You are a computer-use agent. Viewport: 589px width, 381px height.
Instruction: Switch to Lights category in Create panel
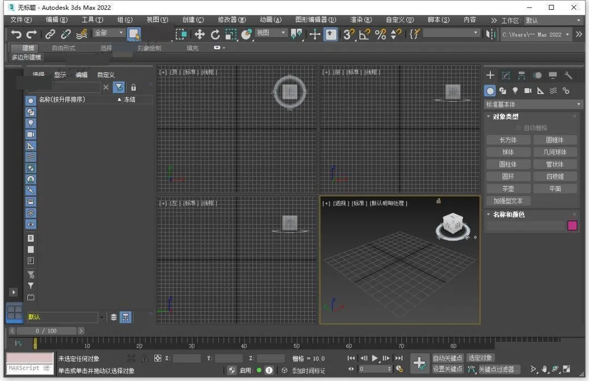[515, 91]
